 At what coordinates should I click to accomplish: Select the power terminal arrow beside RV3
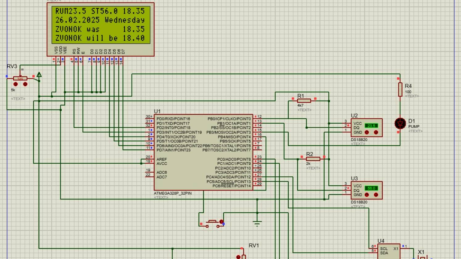pos(39,75)
